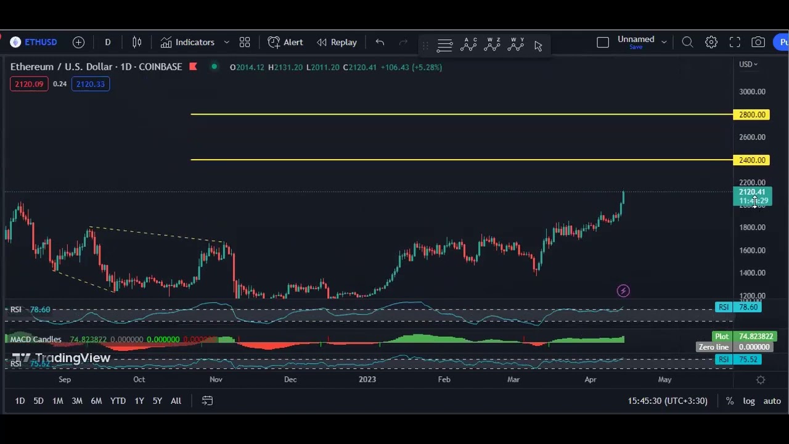Toggle percent scale mode
Image resolution: width=789 pixels, height=444 pixels.
[x=730, y=401]
